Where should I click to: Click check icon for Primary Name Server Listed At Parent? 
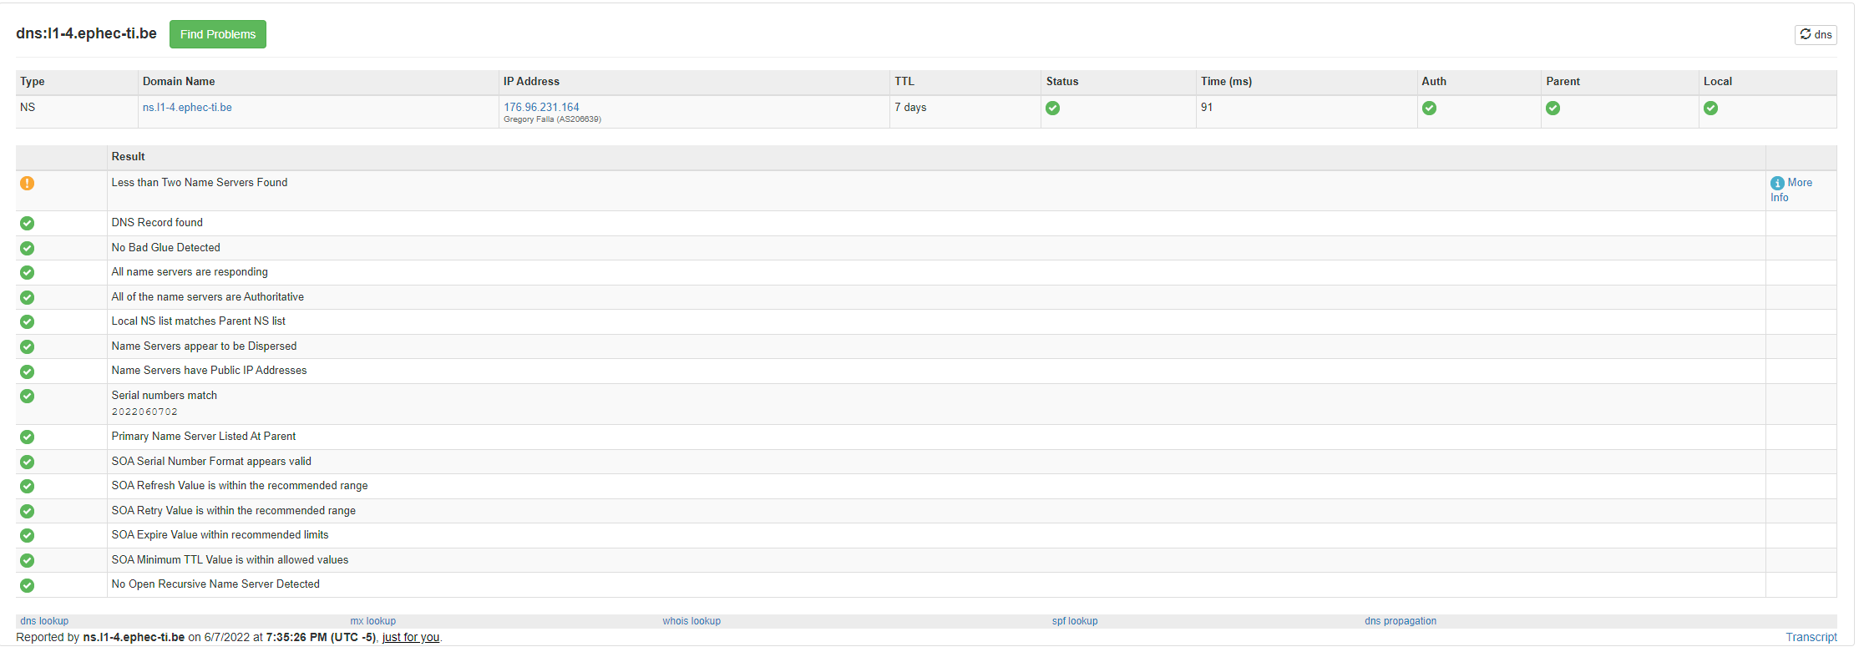[x=28, y=437]
